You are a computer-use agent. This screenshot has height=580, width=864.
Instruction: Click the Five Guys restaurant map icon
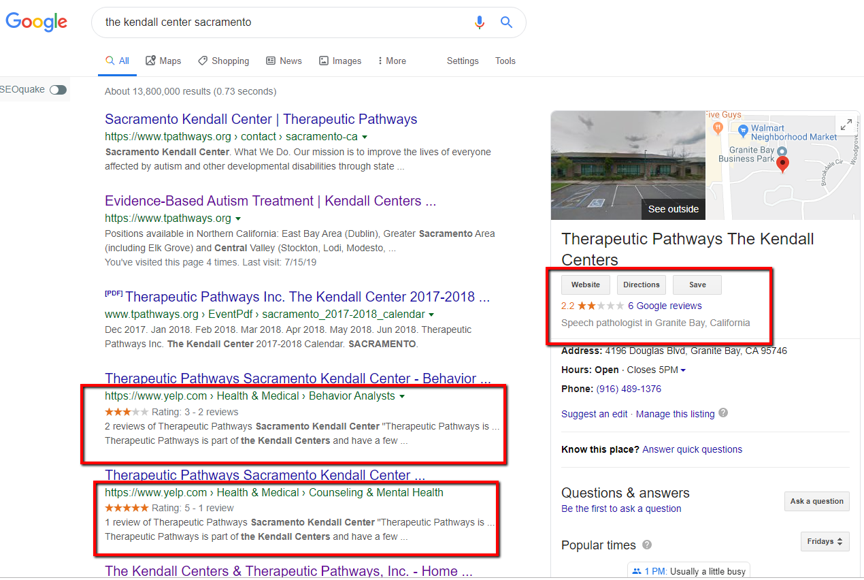tap(717, 127)
